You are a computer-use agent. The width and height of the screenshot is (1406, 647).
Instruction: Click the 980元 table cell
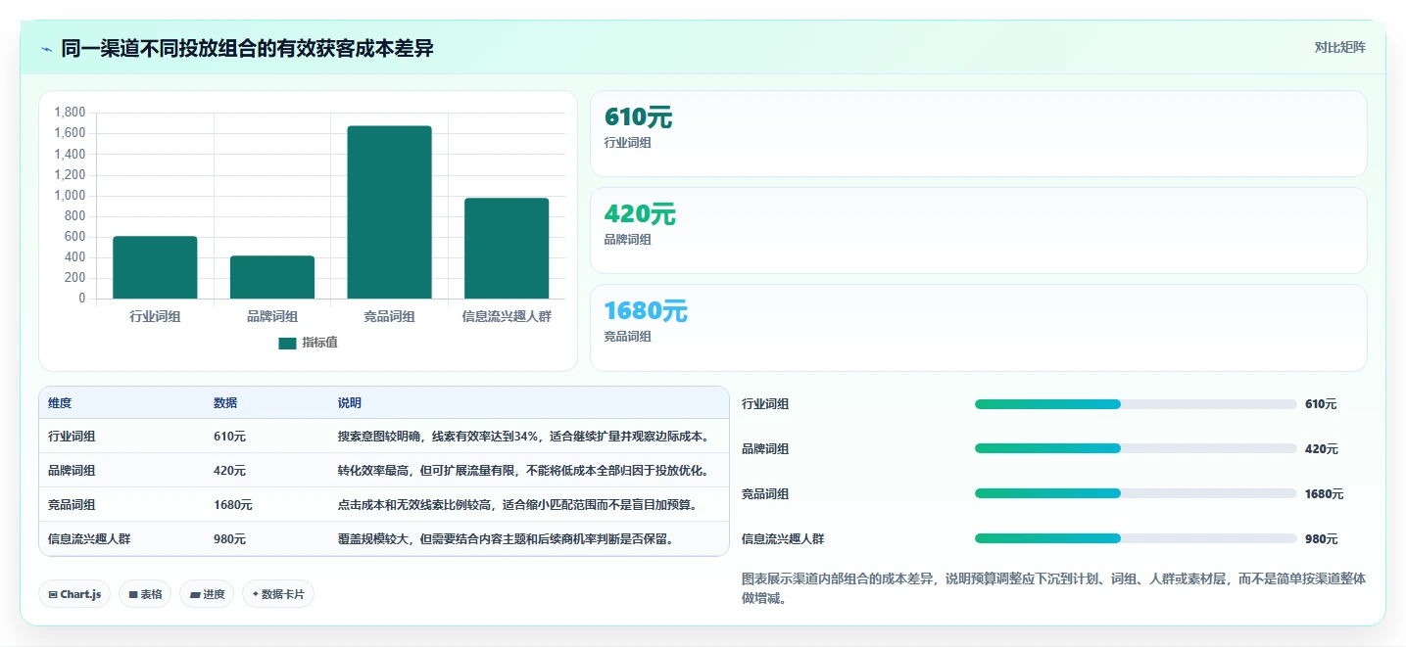[x=229, y=539]
